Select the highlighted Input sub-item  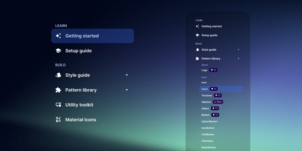point(221,89)
